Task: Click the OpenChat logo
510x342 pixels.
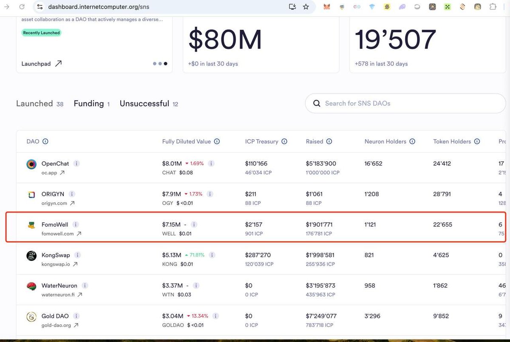Action: pyautogui.click(x=31, y=164)
